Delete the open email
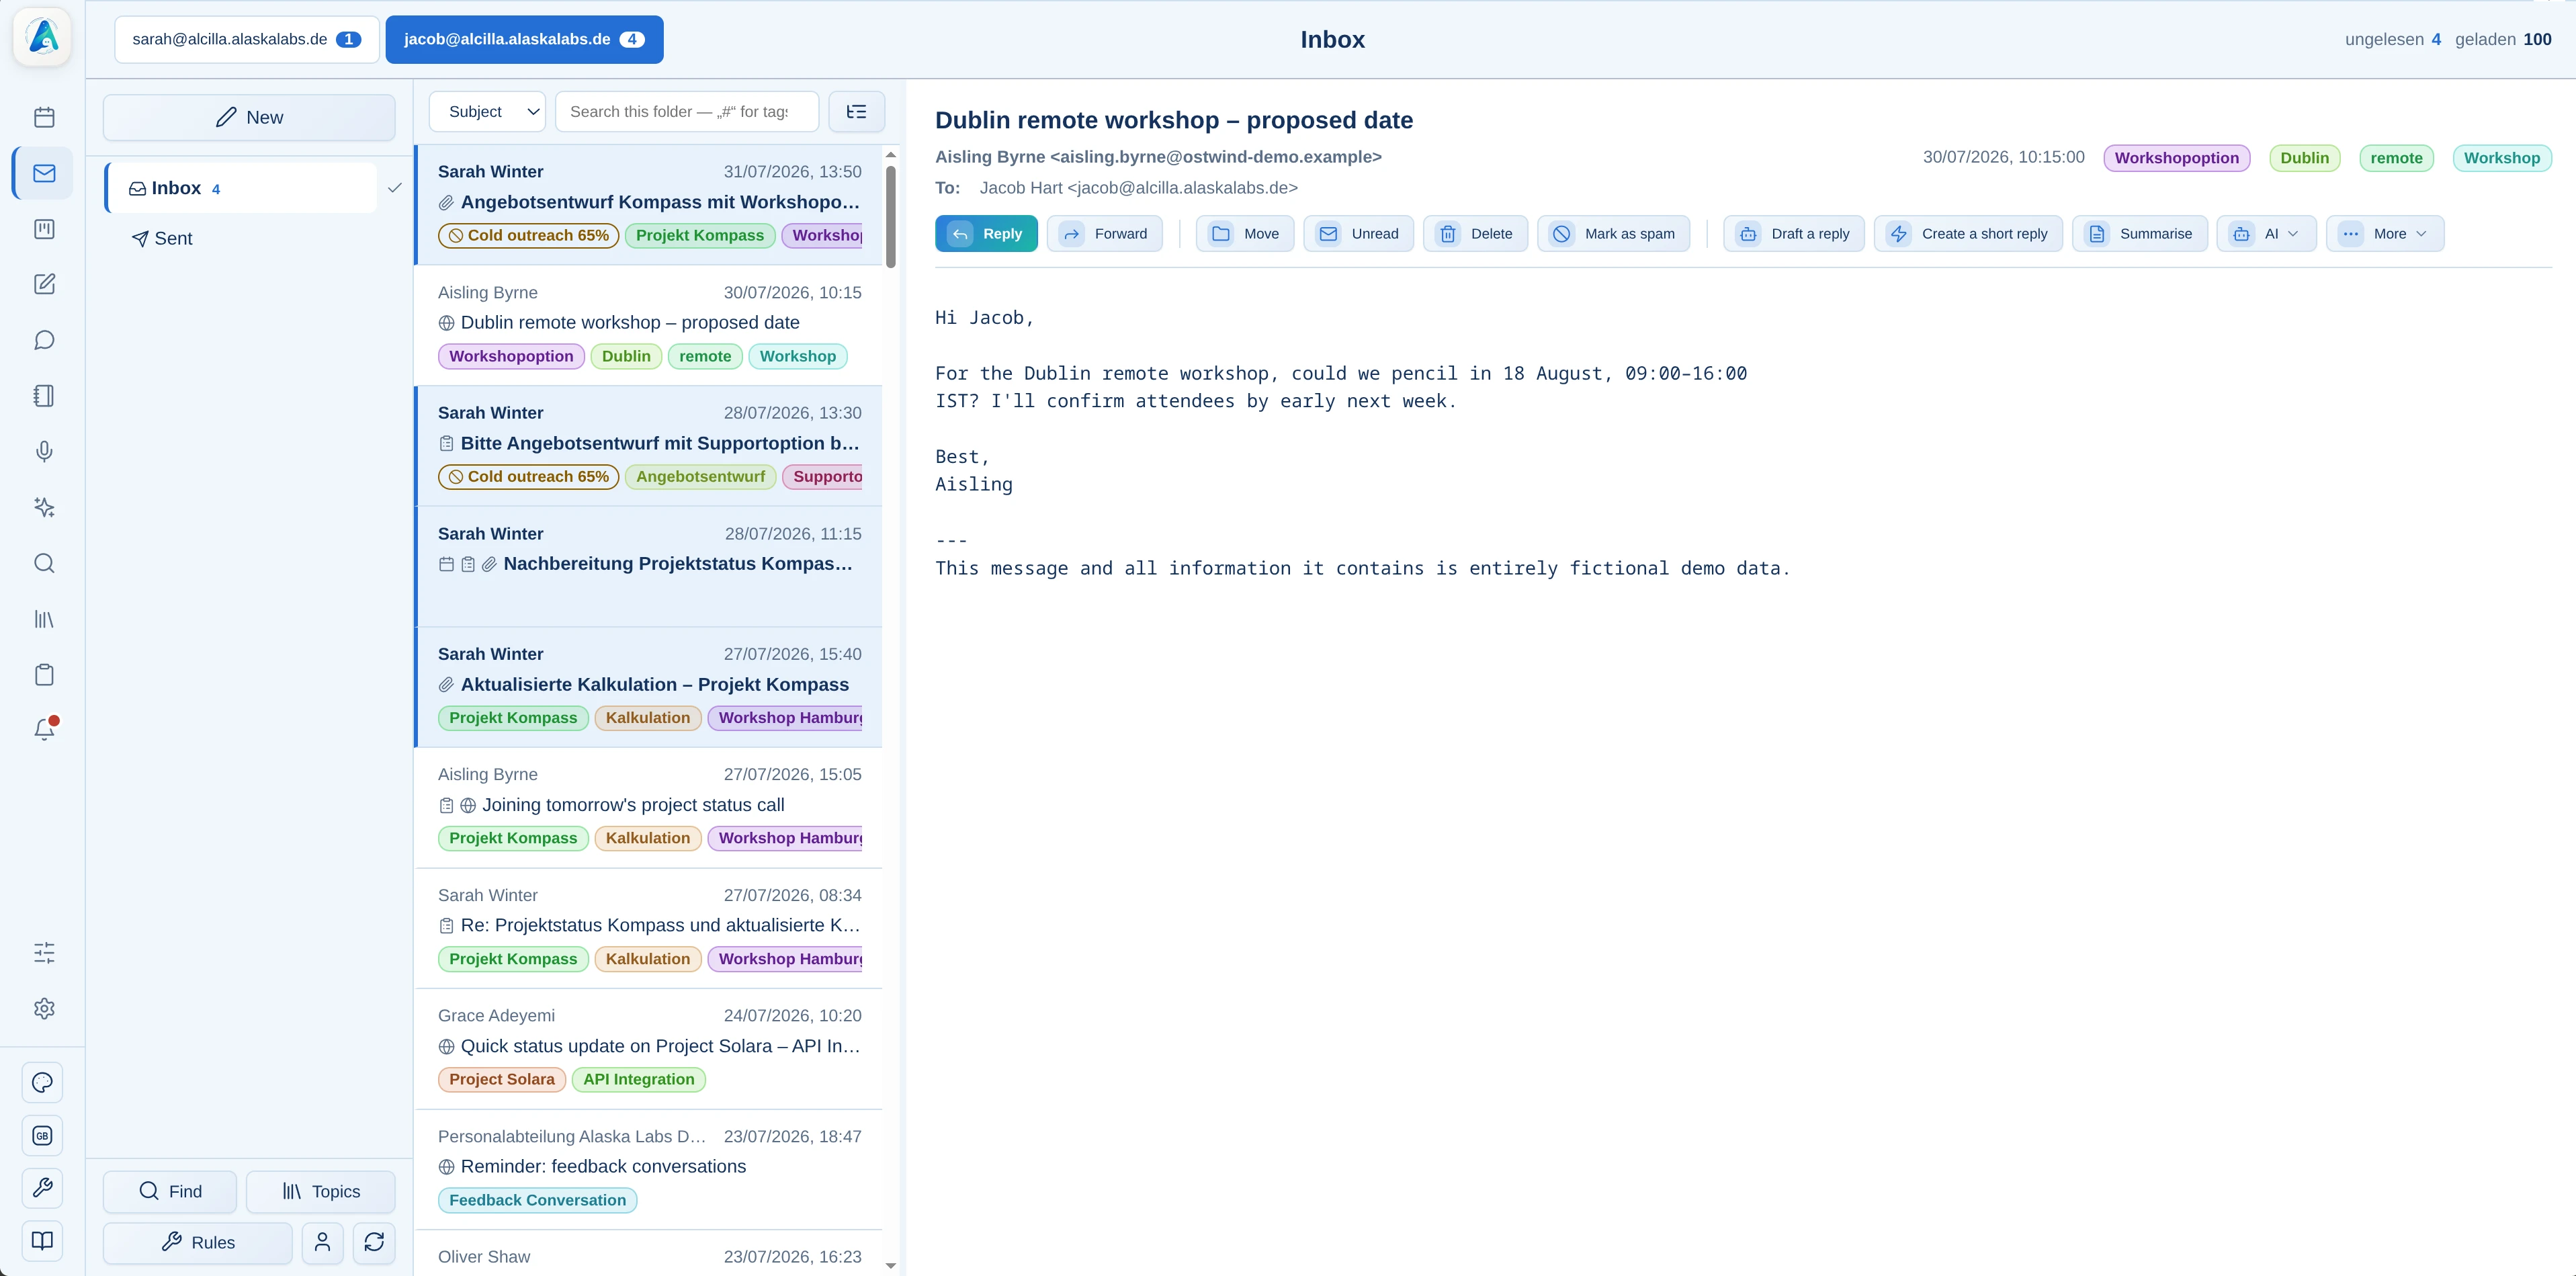 pos(1475,234)
